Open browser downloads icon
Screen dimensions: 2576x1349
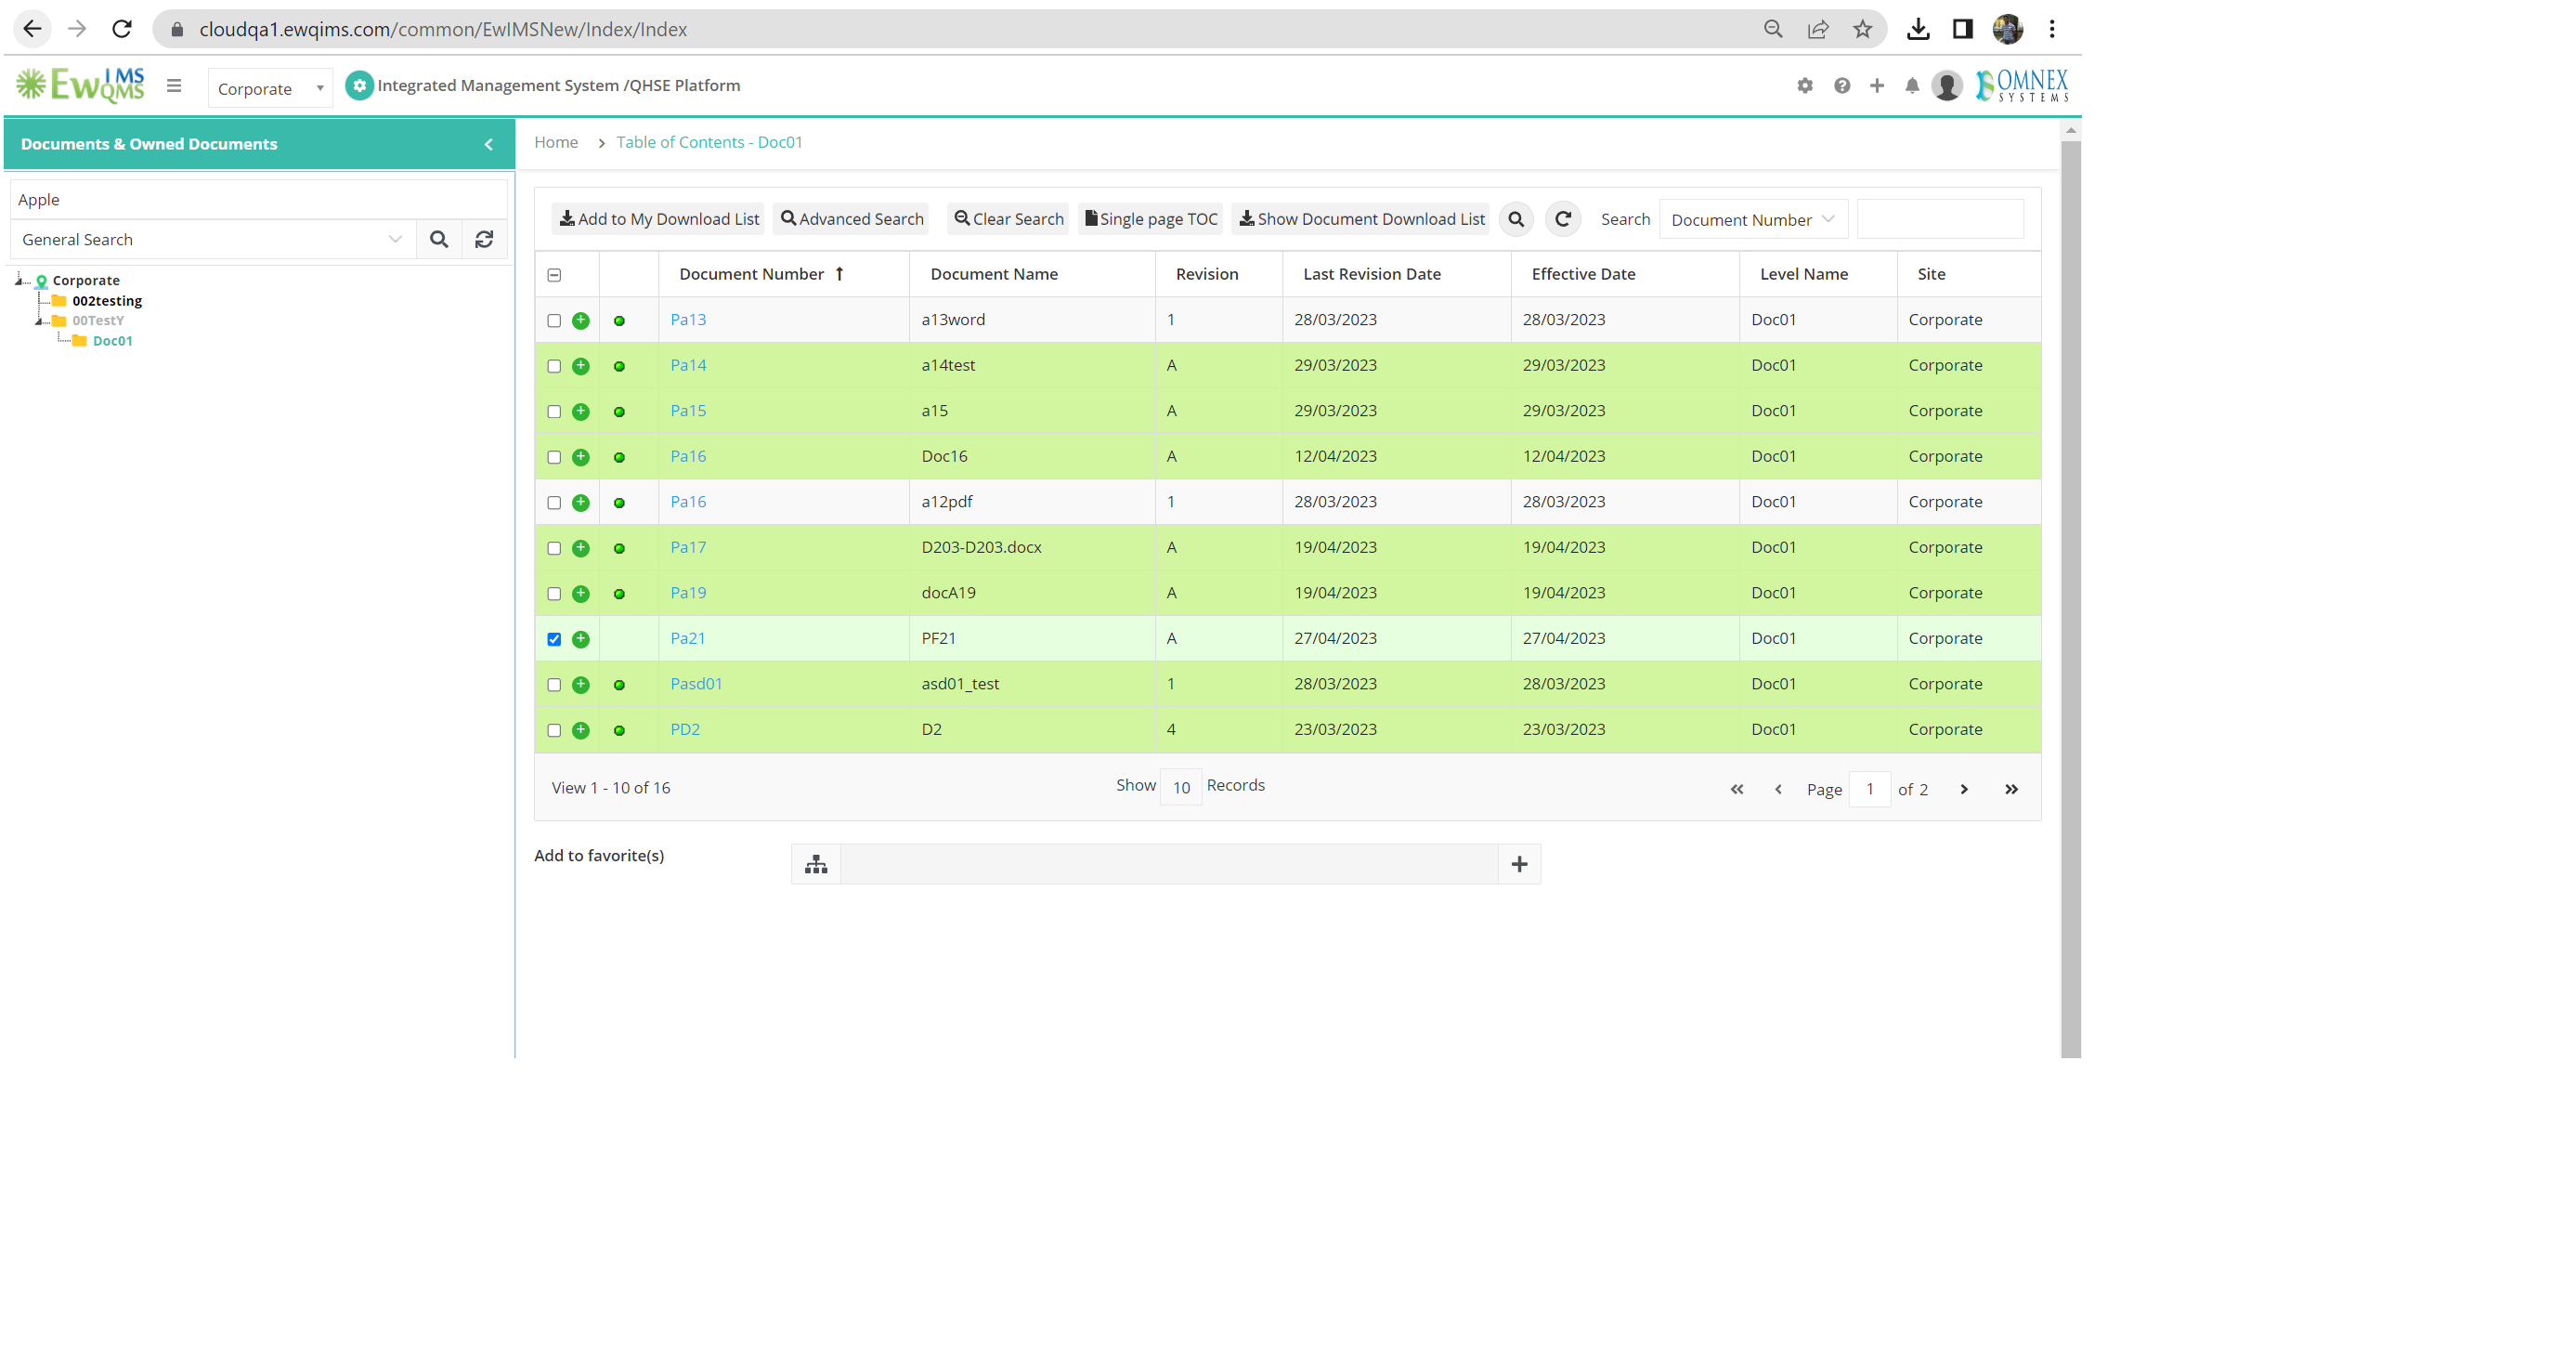click(x=1916, y=29)
